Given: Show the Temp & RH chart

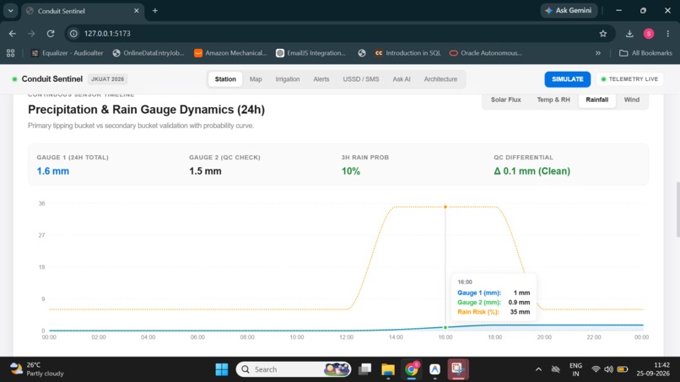Looking at the screenshot, I should (553, 100).
